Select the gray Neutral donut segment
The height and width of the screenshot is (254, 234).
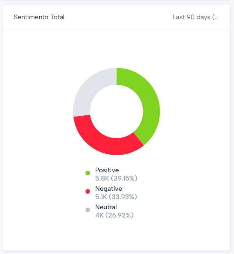point(87,91)
